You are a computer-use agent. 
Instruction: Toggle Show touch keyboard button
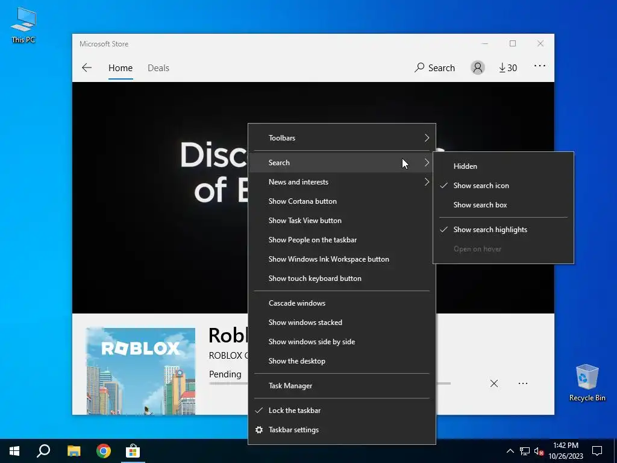click(342, 279)
